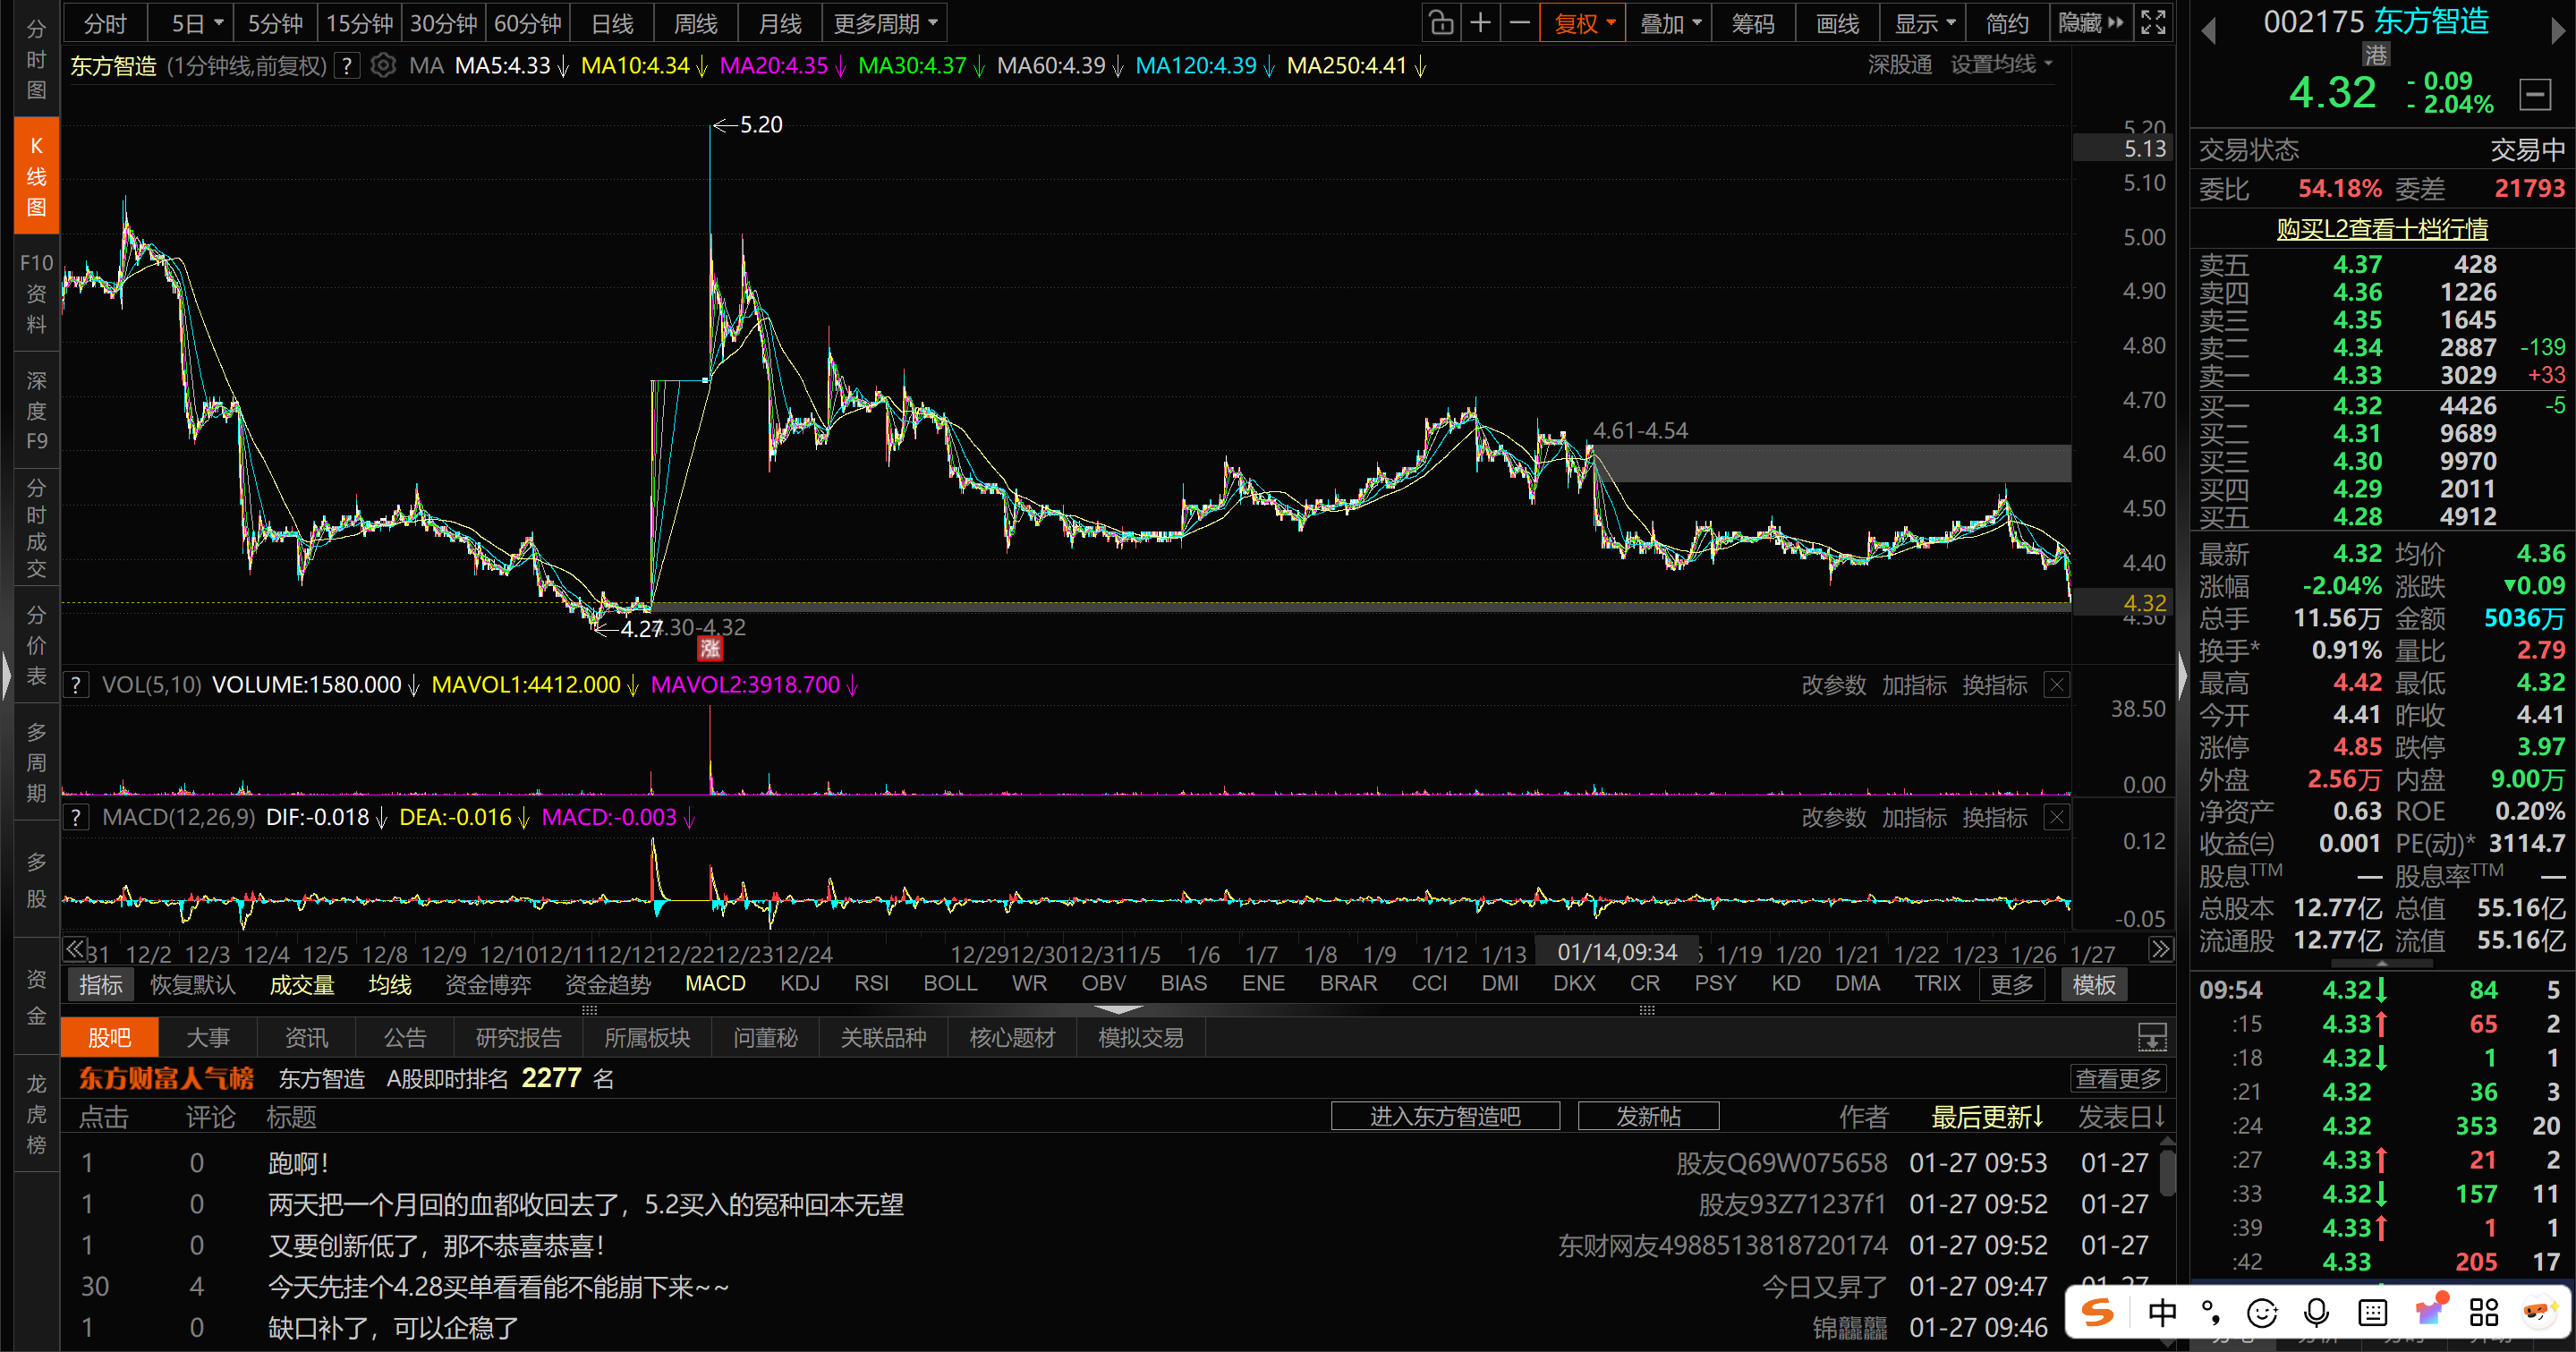Click the previous-stock left arrow by 002175
Image resolution: width=2576 pixels, height=1352 pixels.
coord(2209,32)
